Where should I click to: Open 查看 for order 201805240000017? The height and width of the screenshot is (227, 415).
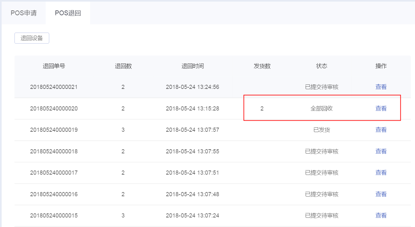[x=381, y=173]
